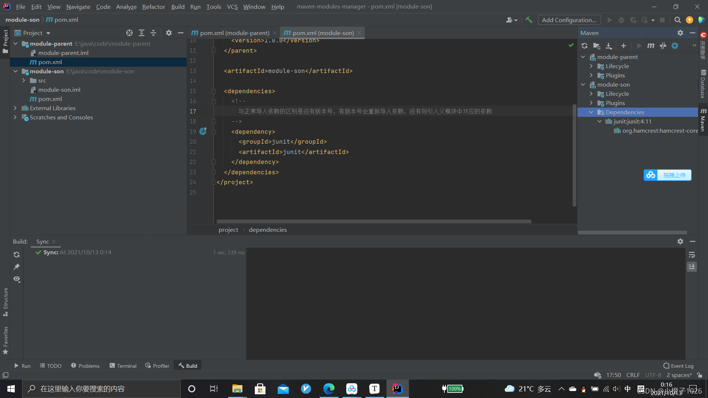The height and width of the screenshot is (398, 708).
Task: Close pom.xml (module-son) tab
Action: coord(359,33)
